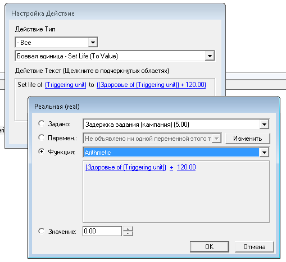Select the Перемен. radio button
Screen dimensions: 286x262
[42, 137]
